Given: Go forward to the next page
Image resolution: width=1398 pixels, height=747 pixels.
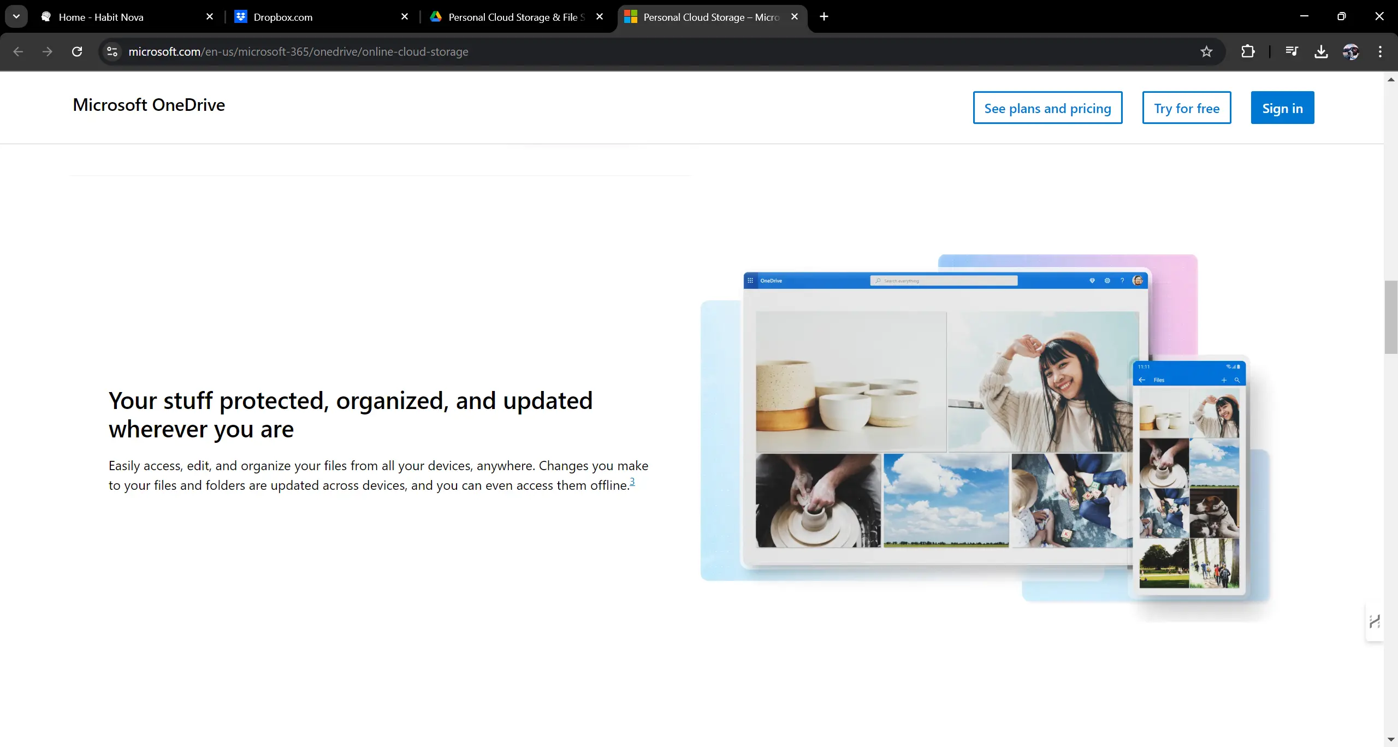Looking at the screenshot, I should pyautogui.click(x=48, y=51).
